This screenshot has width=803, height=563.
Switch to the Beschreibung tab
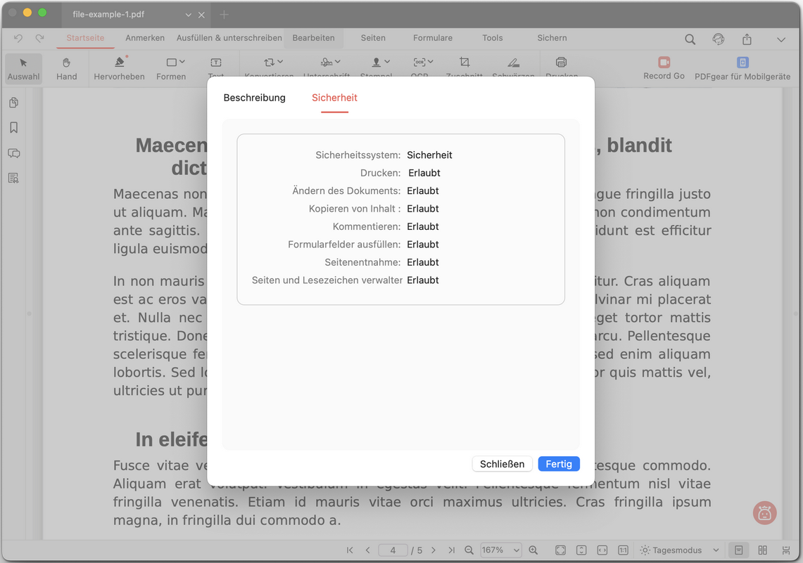coord(254,98)
